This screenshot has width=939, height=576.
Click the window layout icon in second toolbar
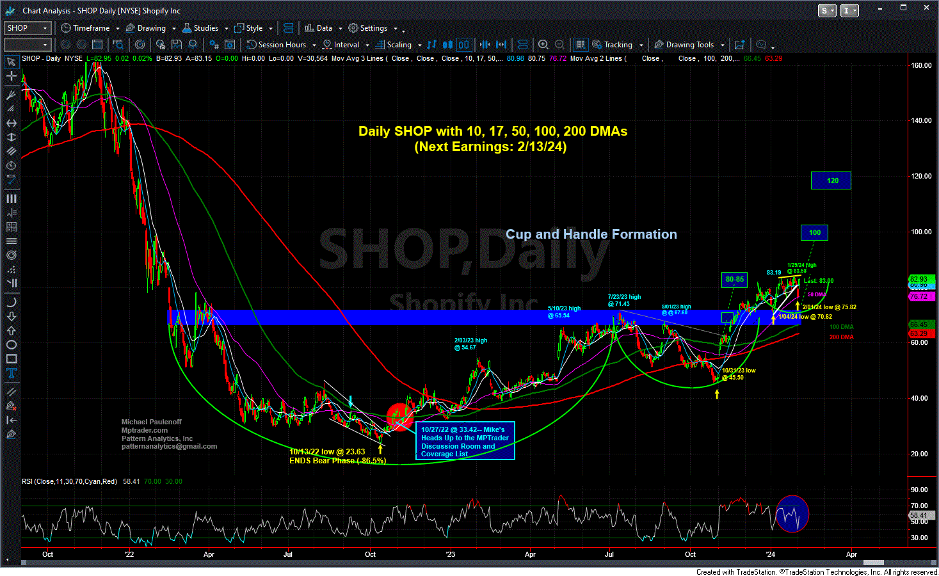[x=97, y=45]
